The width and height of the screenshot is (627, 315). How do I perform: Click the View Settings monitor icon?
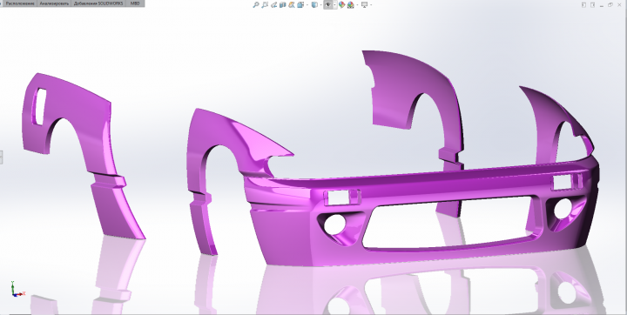click(x=364, y=5)
